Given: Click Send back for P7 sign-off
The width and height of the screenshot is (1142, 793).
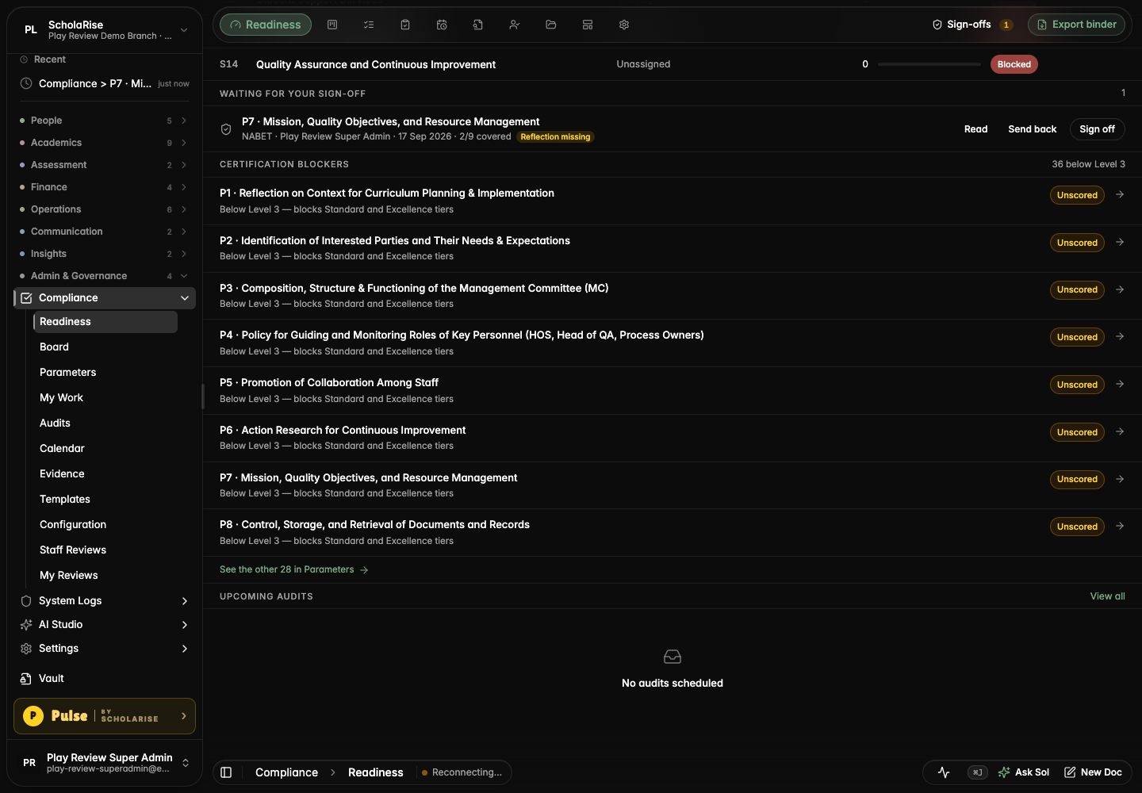Looking at the screenshot, I should [1033, 129].
